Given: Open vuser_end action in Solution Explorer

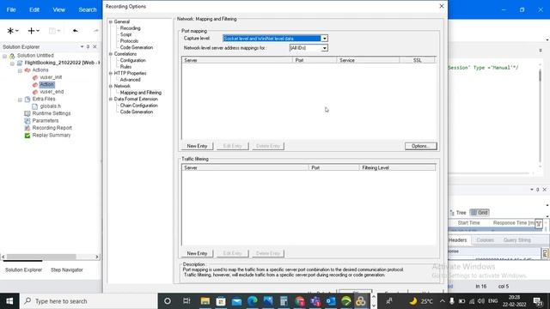Looking at the screenshot, I should tap(52, 92).
